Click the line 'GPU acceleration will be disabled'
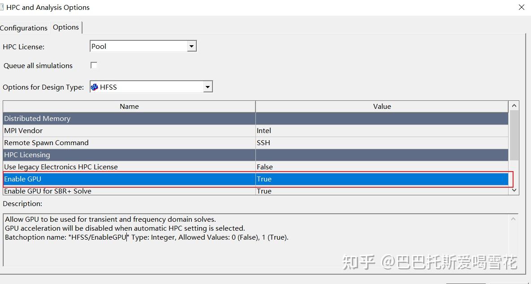The width and height of the screenshot is (531, 284). tap(125, 228)
